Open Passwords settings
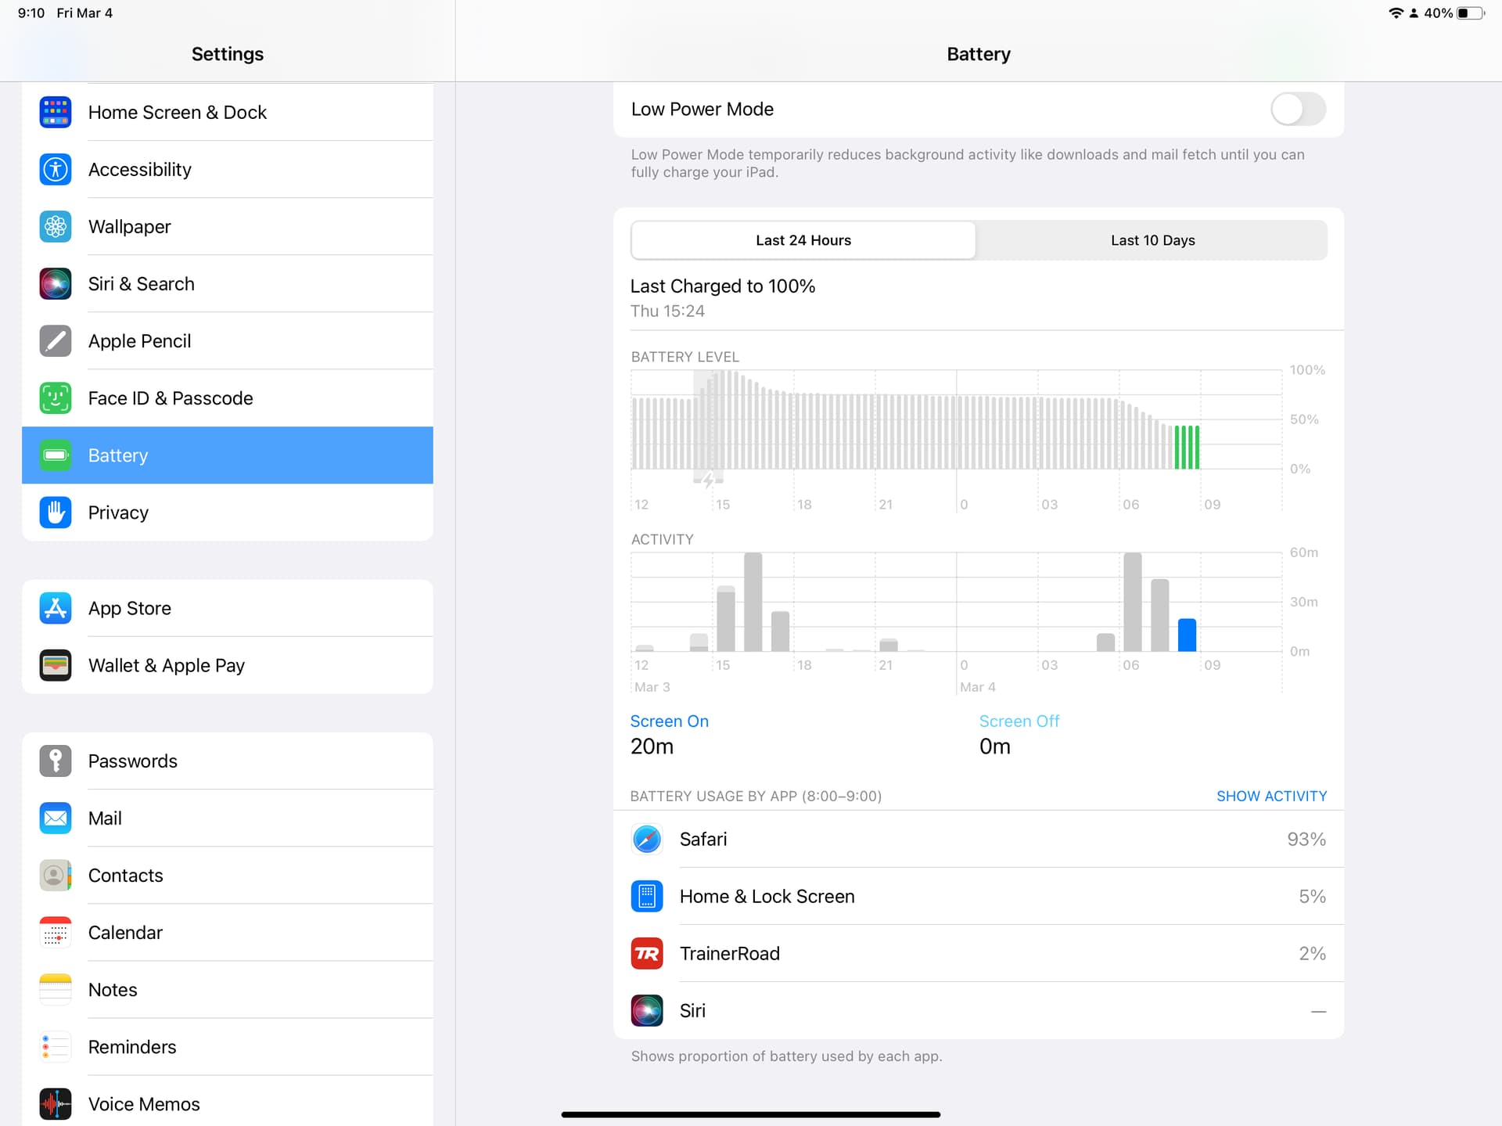 coord(228,761)
